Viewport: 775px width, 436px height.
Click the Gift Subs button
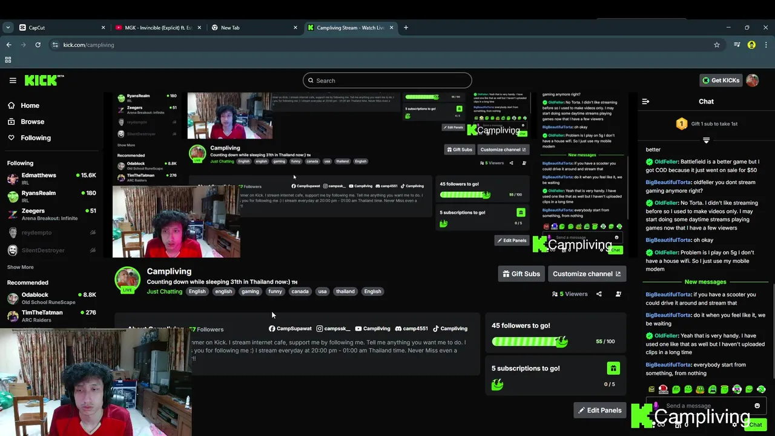click(x=521, y=274)
